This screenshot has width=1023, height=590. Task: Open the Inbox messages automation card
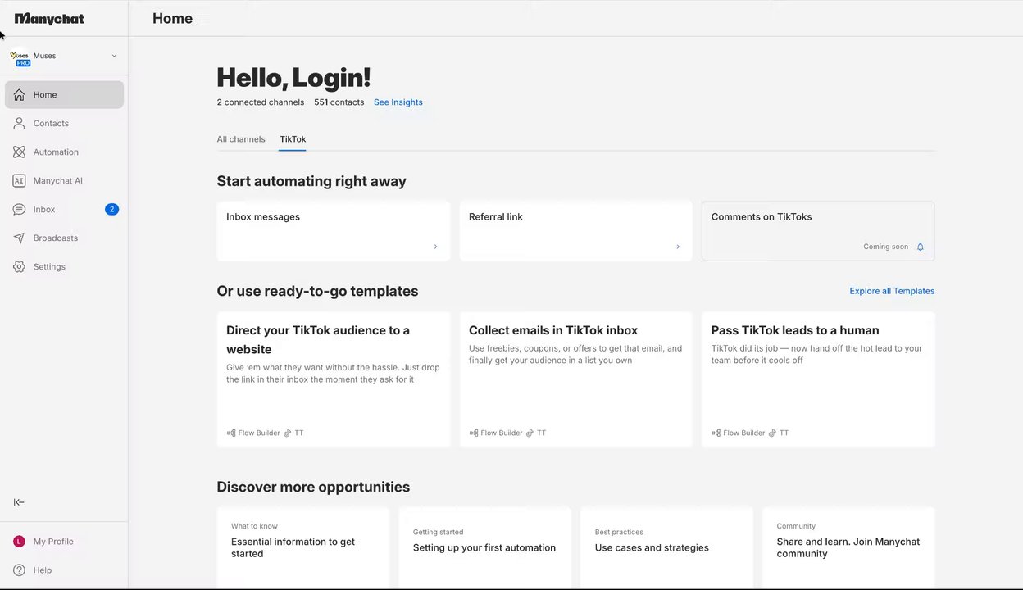[x=334, y=231]
